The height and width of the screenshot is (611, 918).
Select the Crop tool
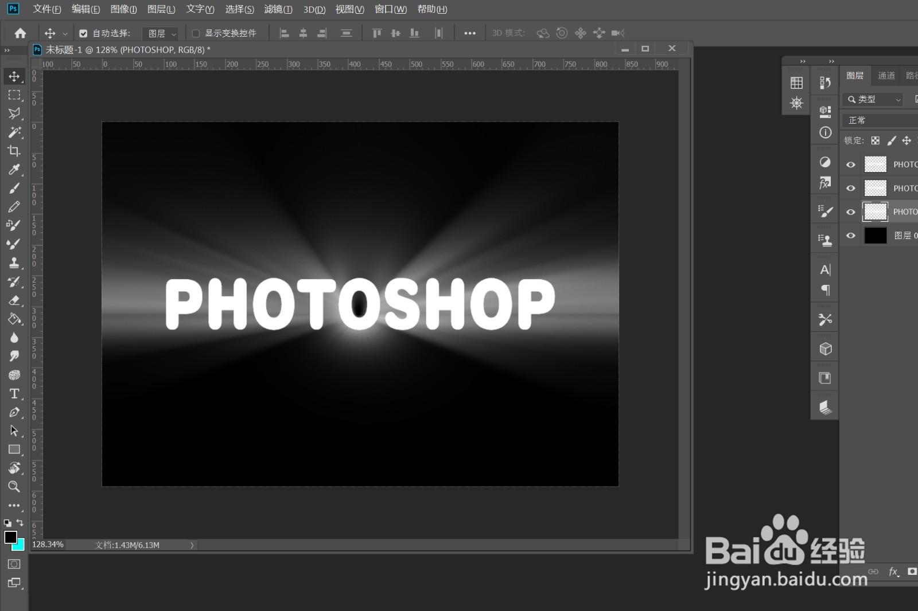click(14, 151)
